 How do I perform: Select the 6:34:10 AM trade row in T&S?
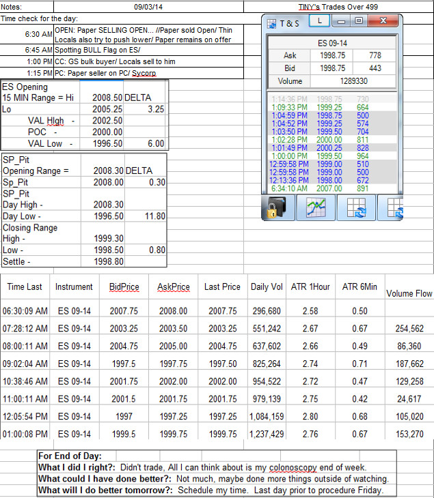[x=332, y=188]
